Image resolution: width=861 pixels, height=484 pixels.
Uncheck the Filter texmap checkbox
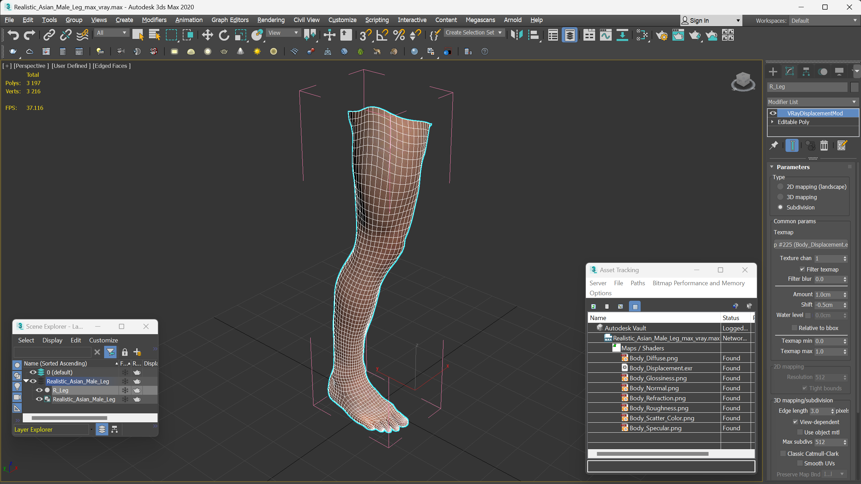pos(802,269)
